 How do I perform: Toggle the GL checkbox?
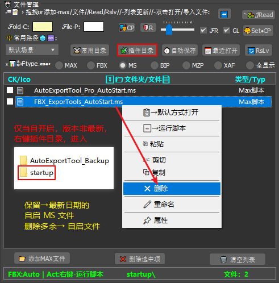click(x=227, y=30)
